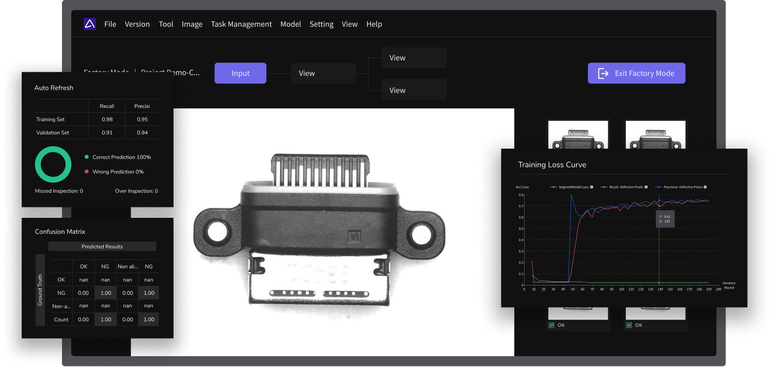
Task: Click the red Recall legend line marker
Action: click(x=605, y=187)
